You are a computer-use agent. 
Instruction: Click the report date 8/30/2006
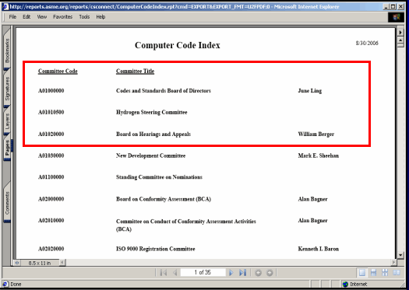[367, 44]
